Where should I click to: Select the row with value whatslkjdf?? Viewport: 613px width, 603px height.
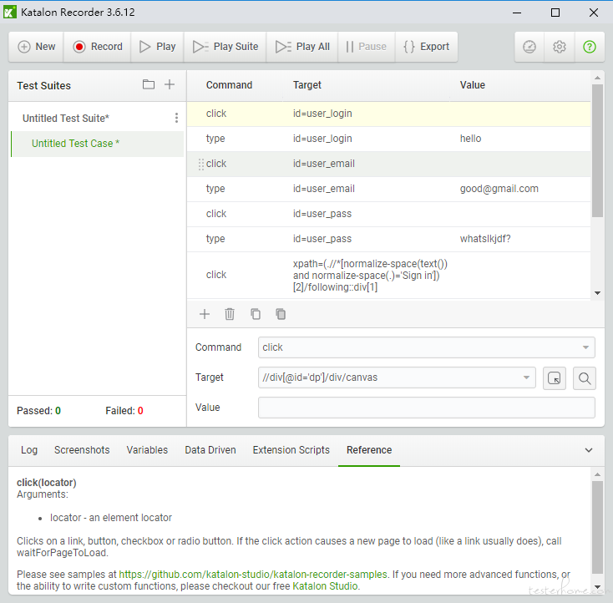tap(389, 239)
